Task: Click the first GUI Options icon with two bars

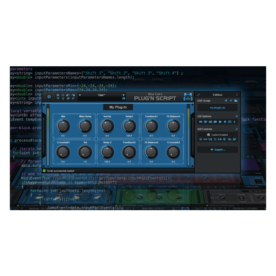Action: click(x=200, y=122)
